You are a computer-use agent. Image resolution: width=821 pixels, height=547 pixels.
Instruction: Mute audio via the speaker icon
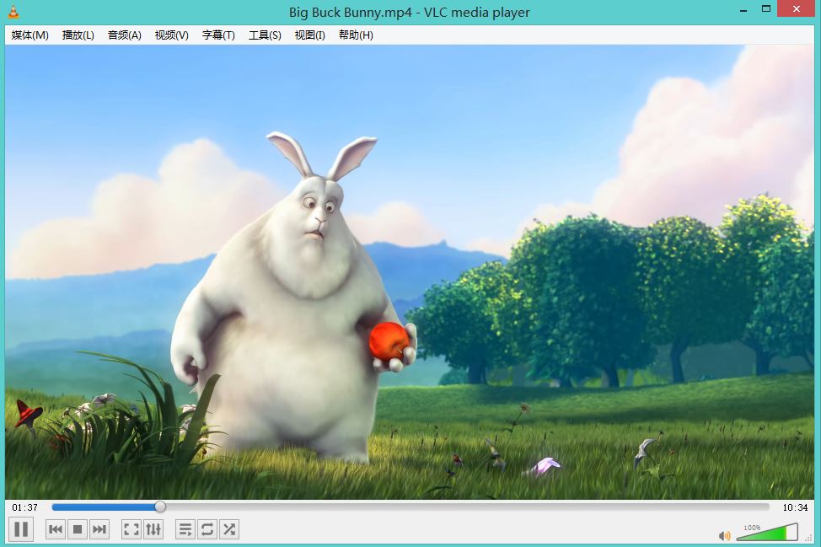[723, 535]
